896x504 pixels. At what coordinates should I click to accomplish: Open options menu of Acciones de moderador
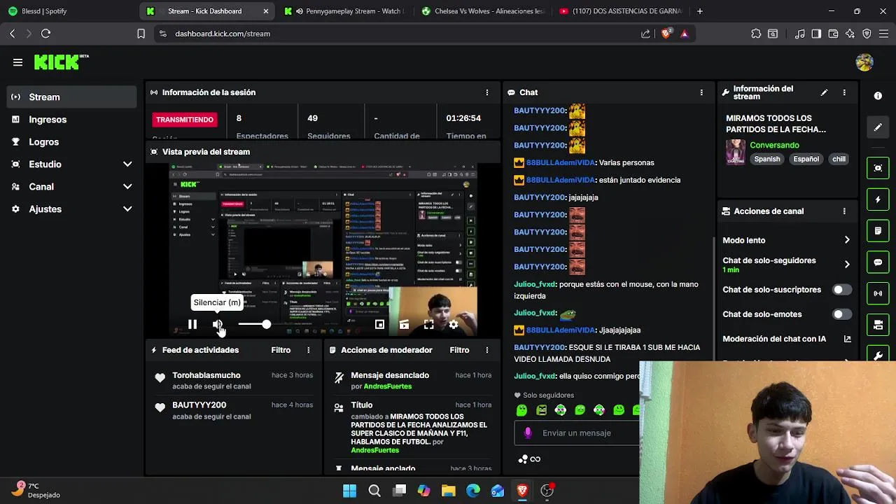487,350
